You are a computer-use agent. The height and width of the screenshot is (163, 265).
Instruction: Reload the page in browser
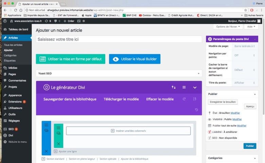pyautogui.click(x=16, y=10)
